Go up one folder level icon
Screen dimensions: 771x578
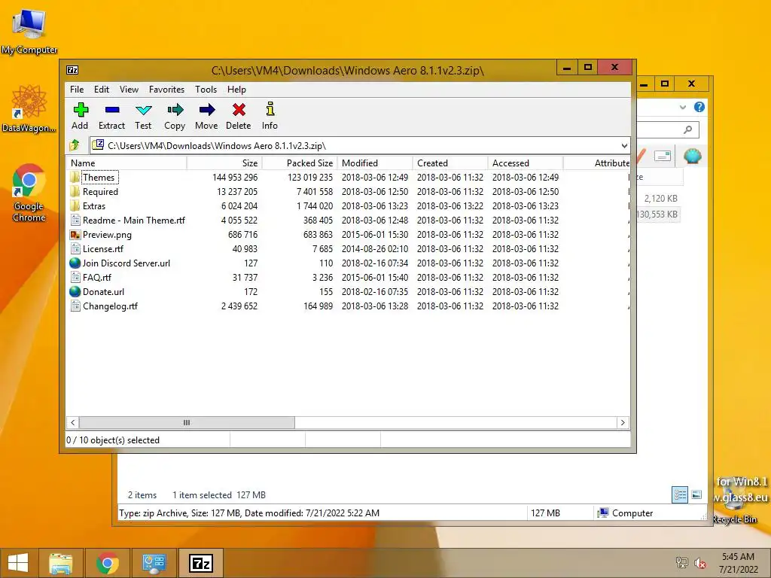tap(75, 145)
